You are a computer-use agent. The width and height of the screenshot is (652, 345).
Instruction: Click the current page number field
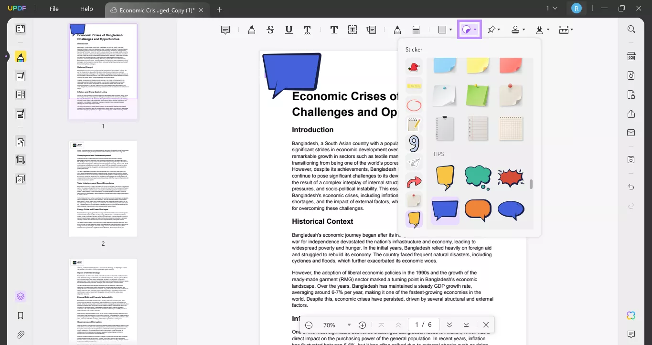click(417, 325)
